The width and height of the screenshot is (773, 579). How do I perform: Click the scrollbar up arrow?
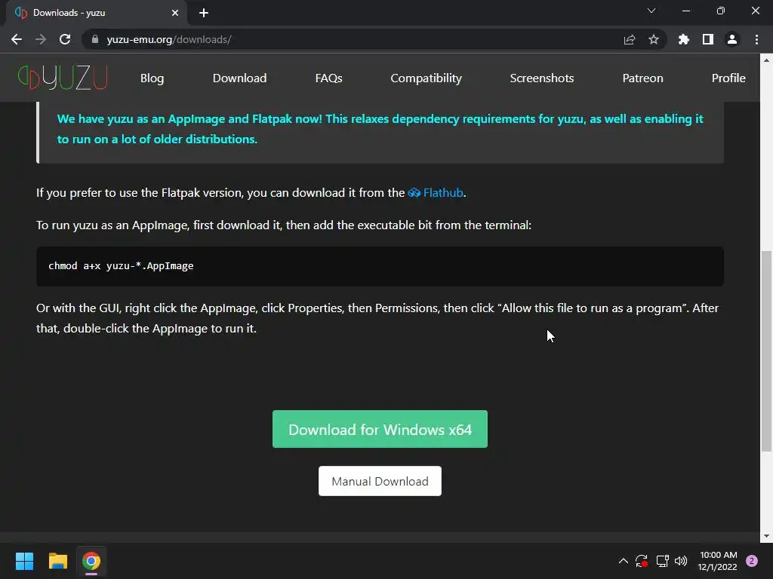(x=766, y=60)
